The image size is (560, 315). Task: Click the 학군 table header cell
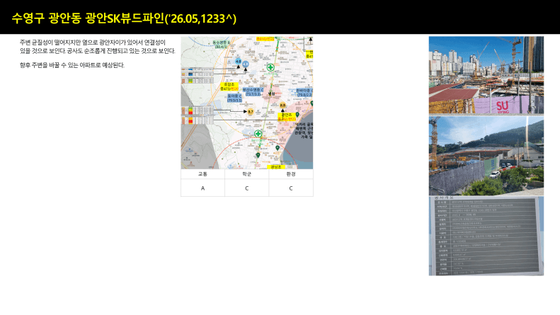pyautogui.click(x=247, y=174)
